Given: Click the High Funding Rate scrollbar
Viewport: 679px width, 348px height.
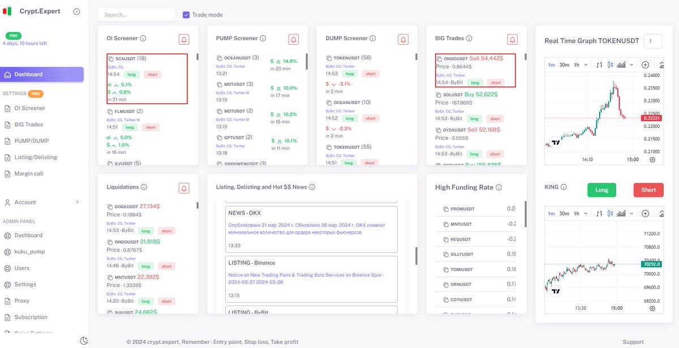Looking at the screenshot, I should pos(526,213).
